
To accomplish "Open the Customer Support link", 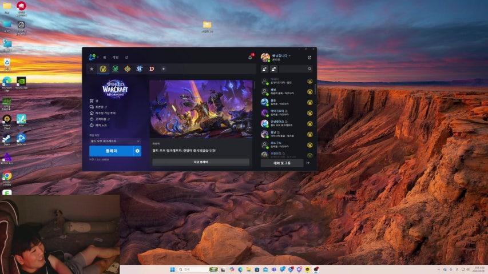I will pyautogui.click(x=100, y=119).
